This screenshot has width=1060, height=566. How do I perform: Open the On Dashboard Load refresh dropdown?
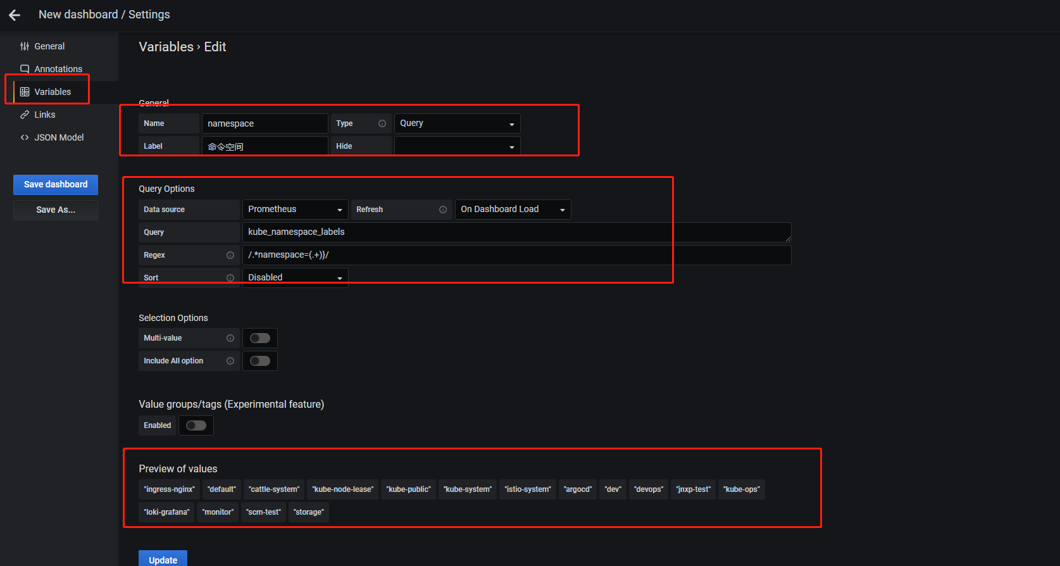513,210
